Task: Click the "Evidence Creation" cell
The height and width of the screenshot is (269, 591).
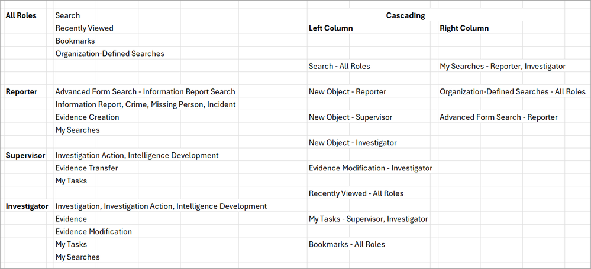Action: [x=87, y=117]
